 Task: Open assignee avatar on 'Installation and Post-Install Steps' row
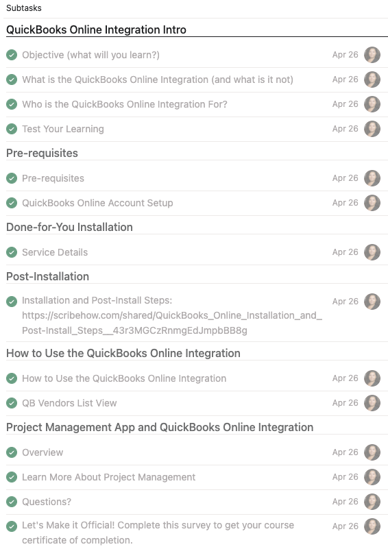click(x=372, y=302)
